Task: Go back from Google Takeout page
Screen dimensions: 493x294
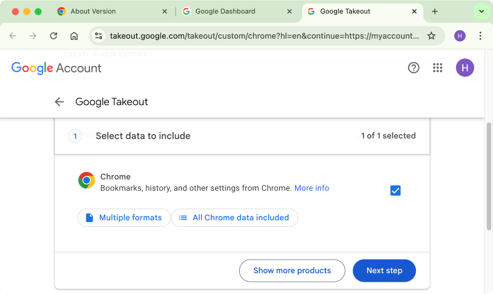Action: 59,101
